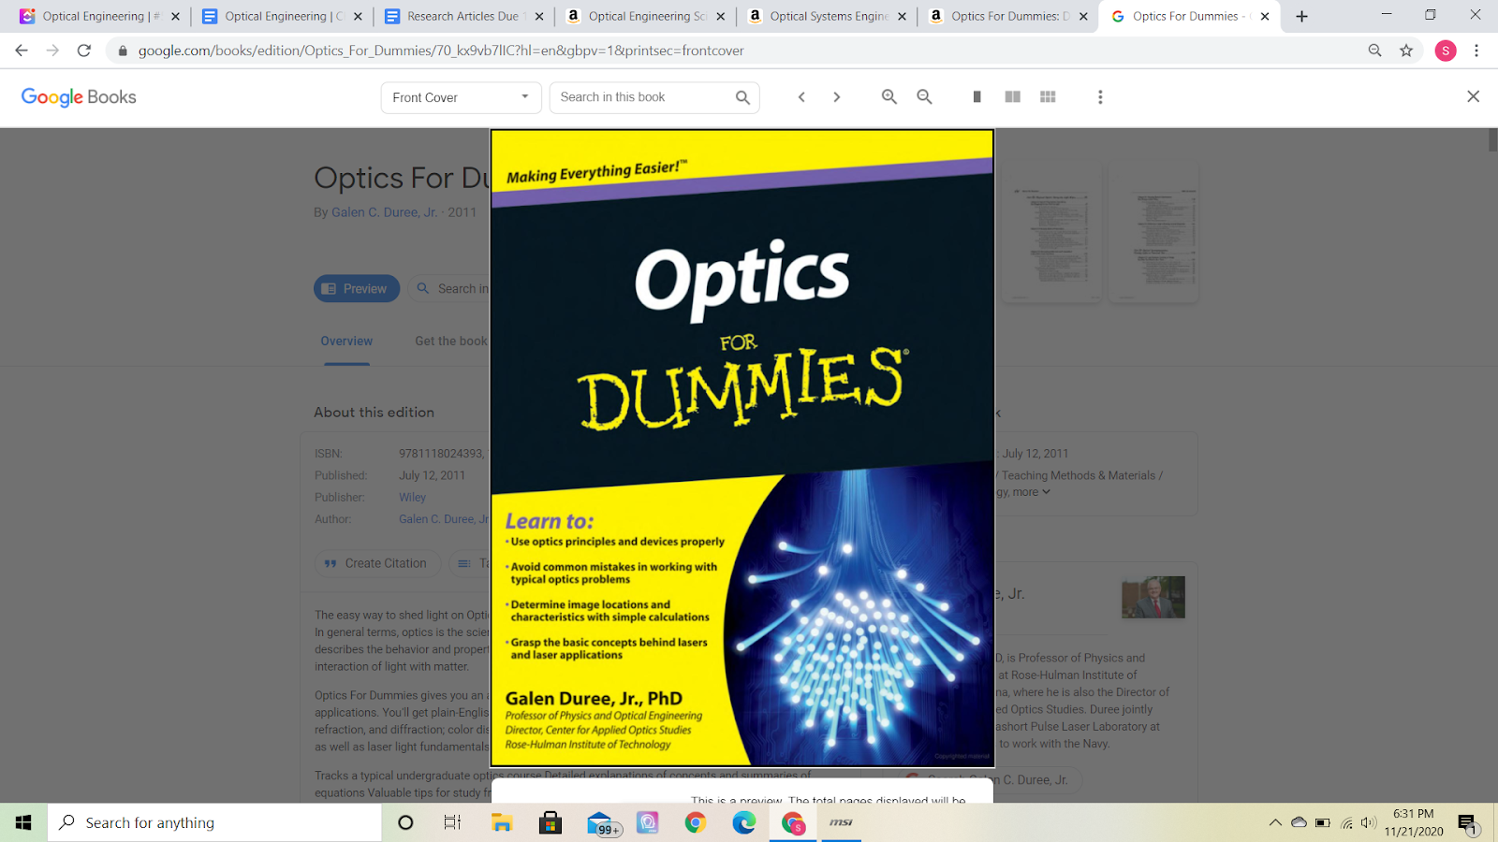The image size is (1498, 842).
Task: Open the author photo thumbnail
Action: click(1153, 597)
